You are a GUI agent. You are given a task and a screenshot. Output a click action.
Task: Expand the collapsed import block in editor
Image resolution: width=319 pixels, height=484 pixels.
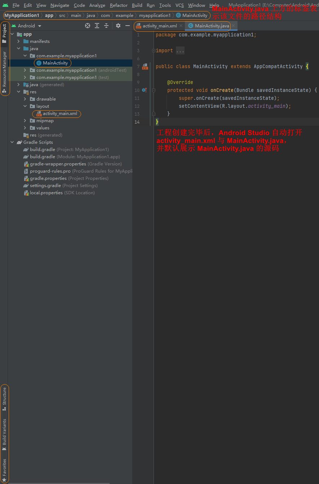click(x=154, y=51)
